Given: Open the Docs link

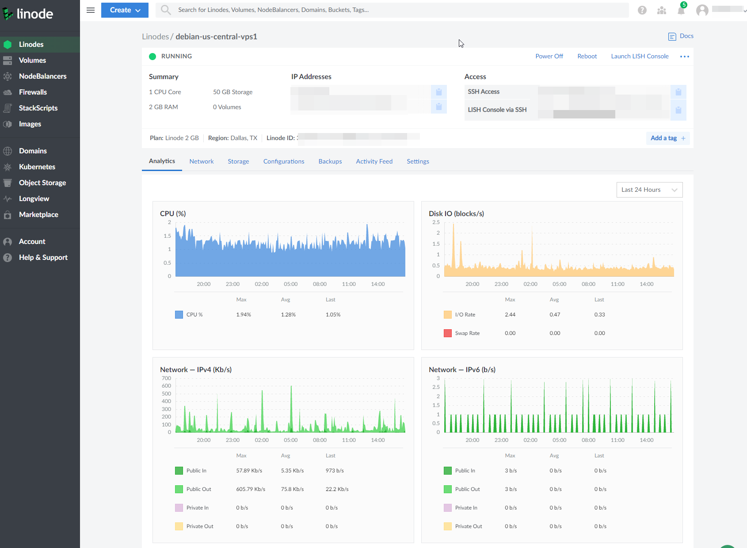Looking at the screenshot, I should [x=686, y=36].
